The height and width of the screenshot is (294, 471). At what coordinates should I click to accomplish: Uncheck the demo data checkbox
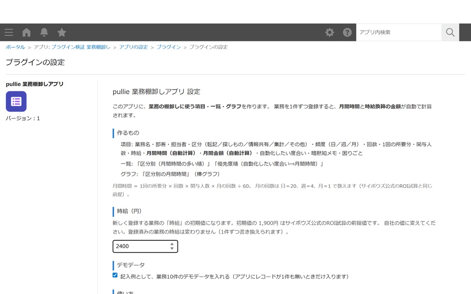coord(115,275)
